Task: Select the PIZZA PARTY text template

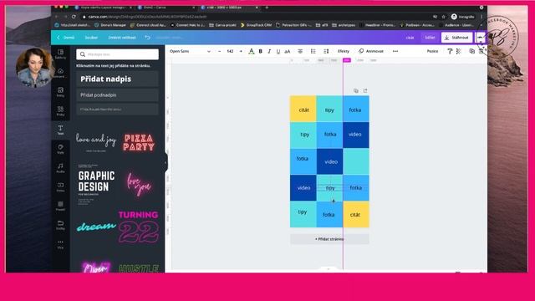Action: click(139, 142)
